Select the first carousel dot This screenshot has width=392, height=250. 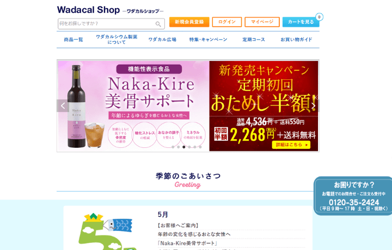173,147
